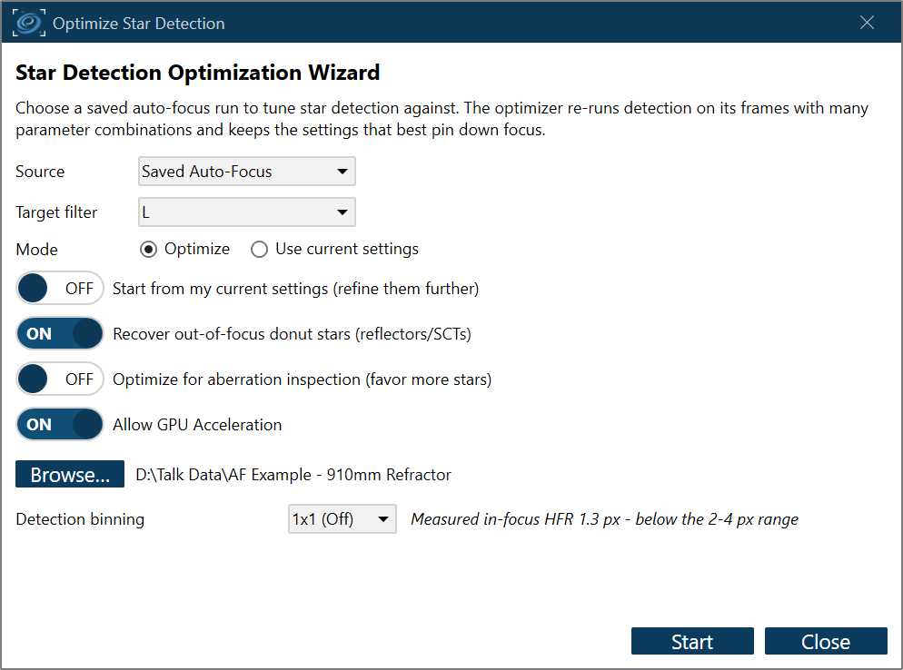
Task: Click the Close button
Action: (x=826, y=641)
